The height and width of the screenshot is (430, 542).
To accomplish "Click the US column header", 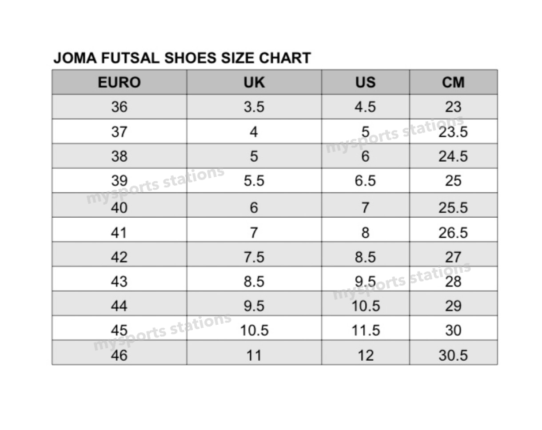I will [x=365, y=82].
